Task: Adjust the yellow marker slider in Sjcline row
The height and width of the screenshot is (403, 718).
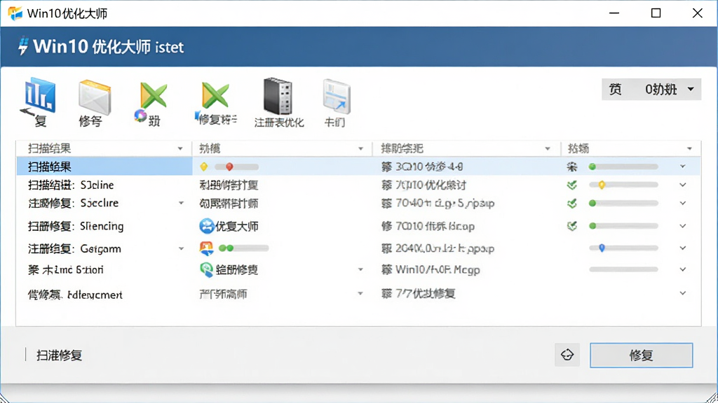Action: (623, 185)
